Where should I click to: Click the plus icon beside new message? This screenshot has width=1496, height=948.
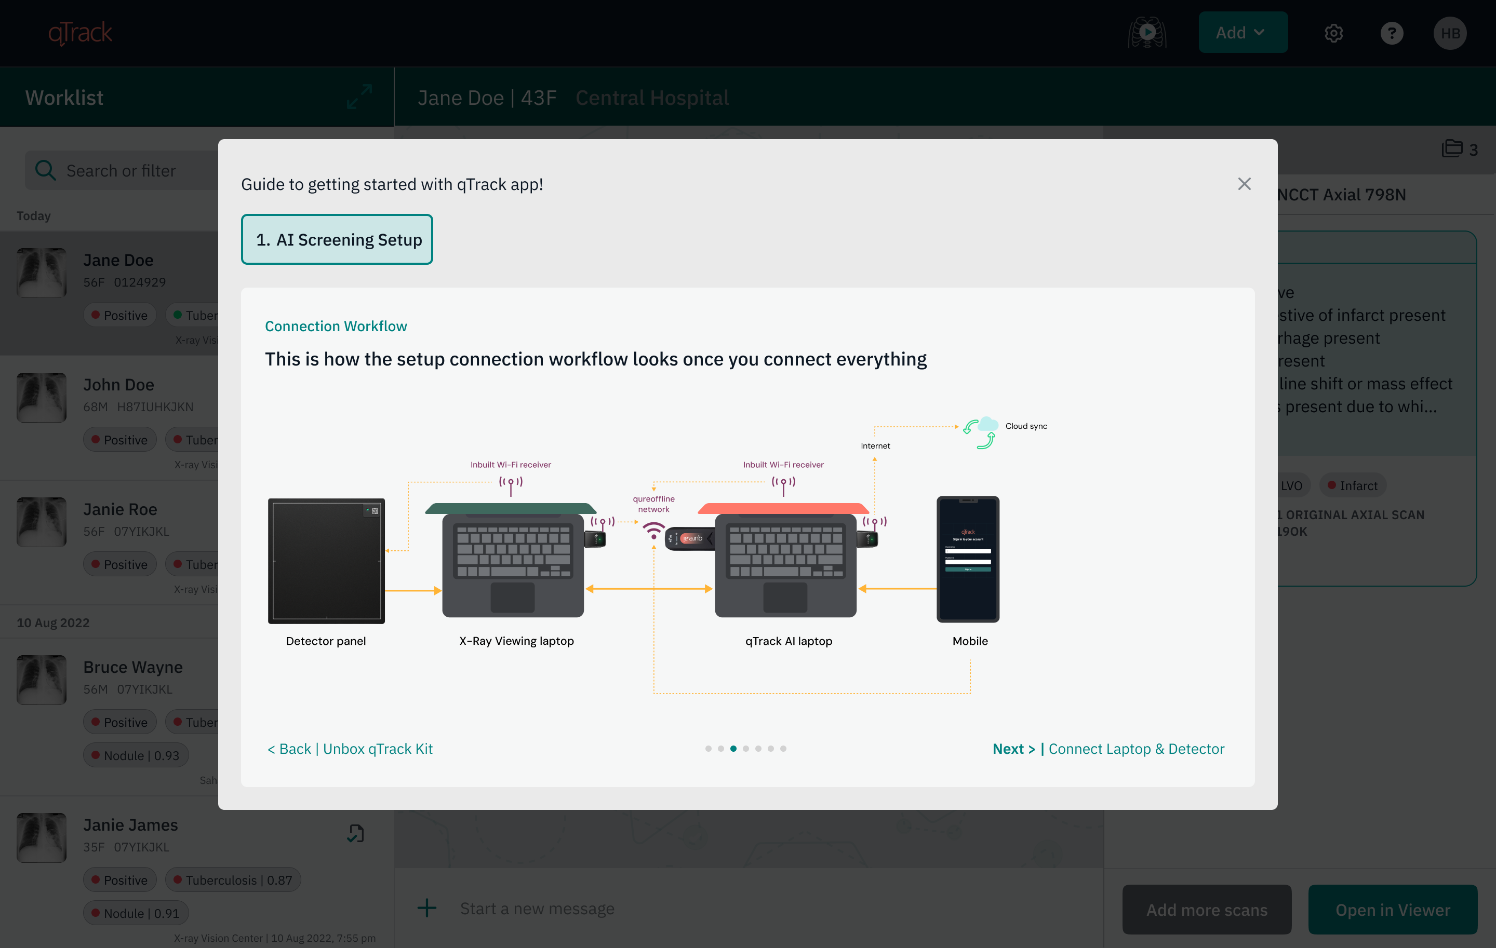tap(426, 908)
